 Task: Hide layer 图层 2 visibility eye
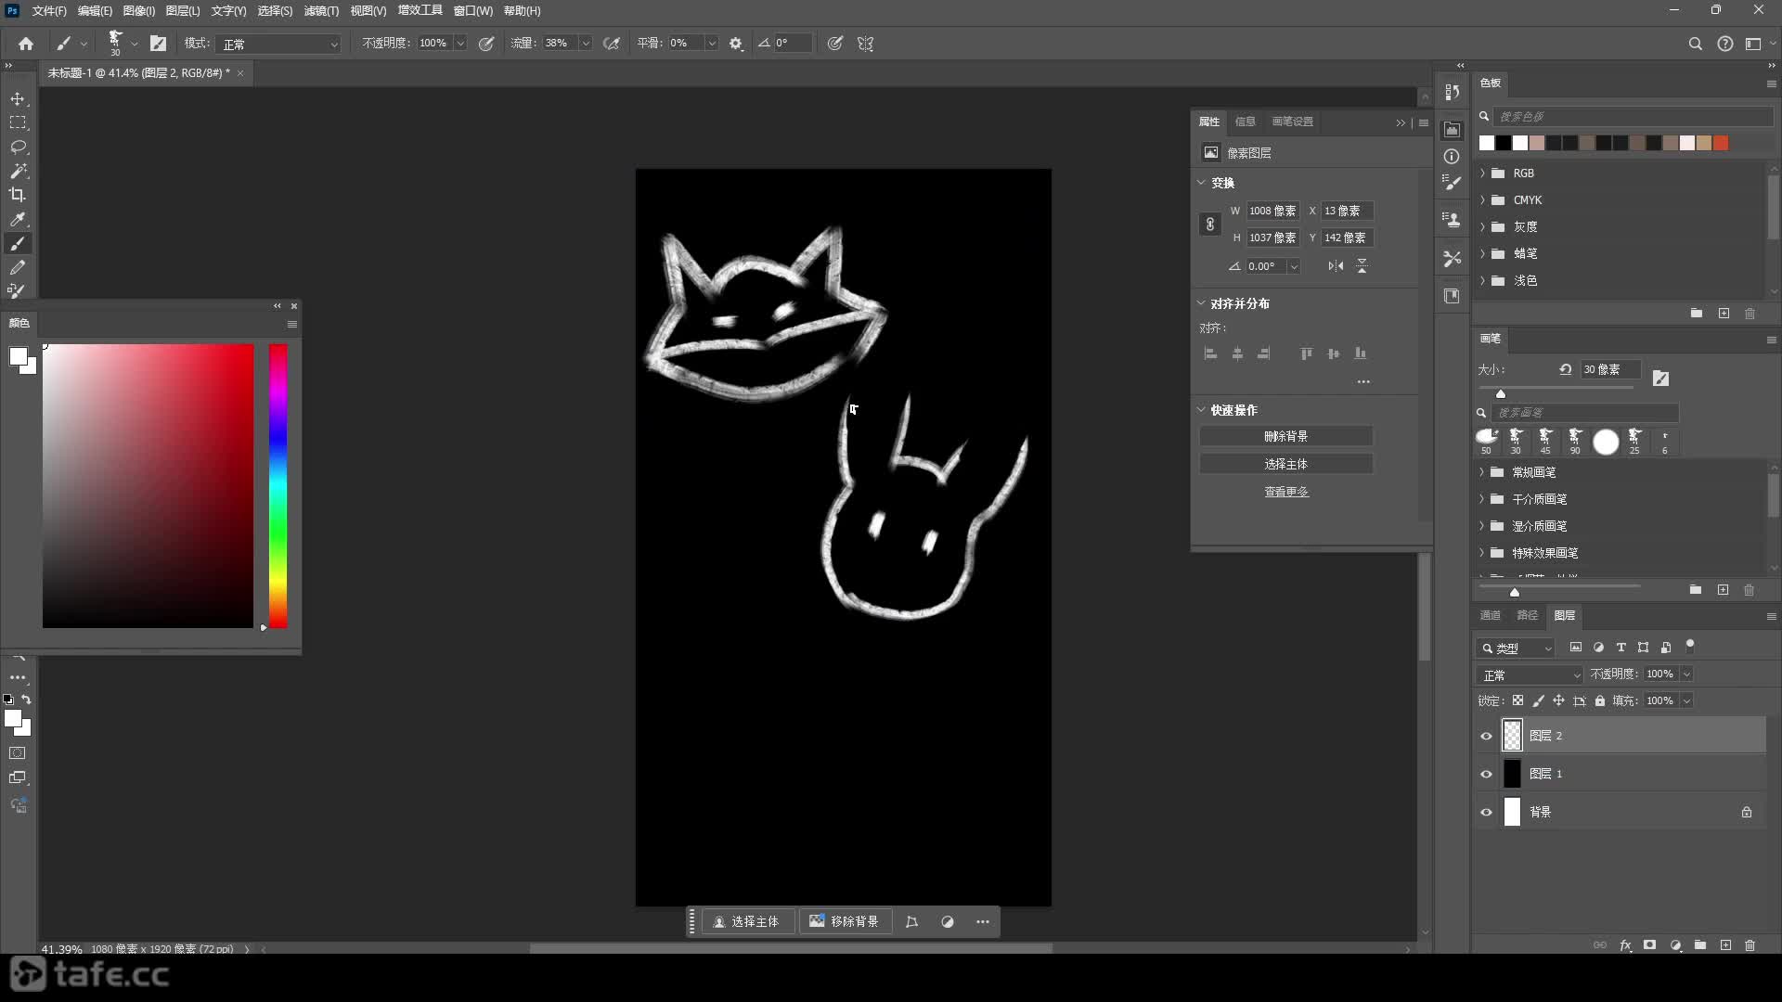coord(1486,736)
